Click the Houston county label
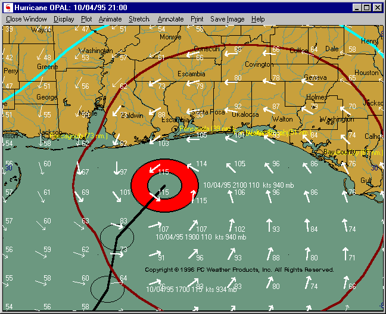 [366, 73]
